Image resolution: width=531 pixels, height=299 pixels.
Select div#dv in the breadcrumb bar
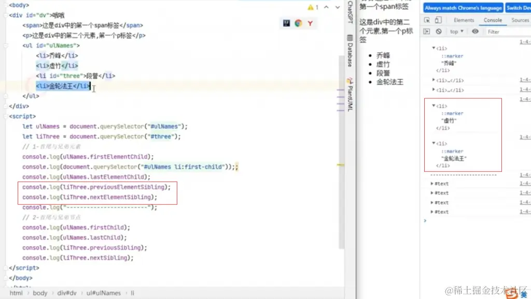pos(67,293)
